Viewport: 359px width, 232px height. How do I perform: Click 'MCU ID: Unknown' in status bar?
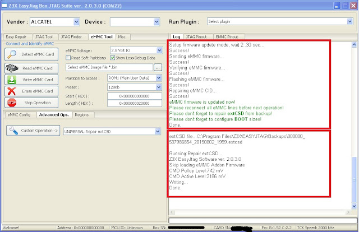(x=127, y=228)
